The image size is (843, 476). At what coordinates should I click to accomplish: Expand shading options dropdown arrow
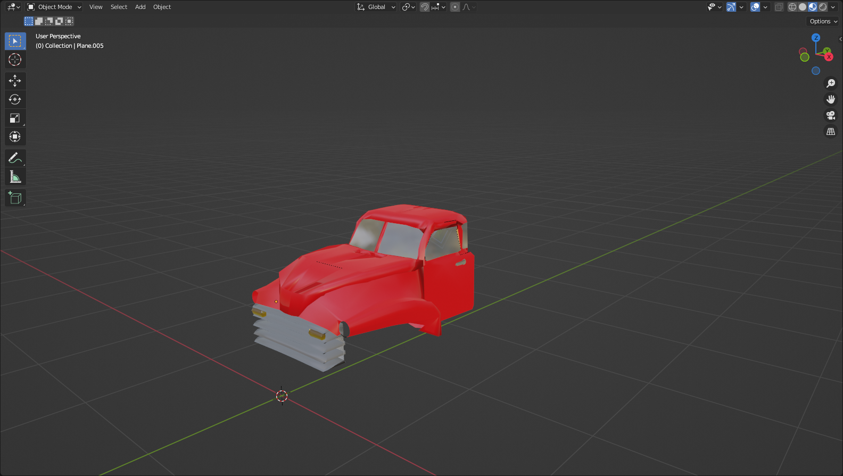click(833, 7)
